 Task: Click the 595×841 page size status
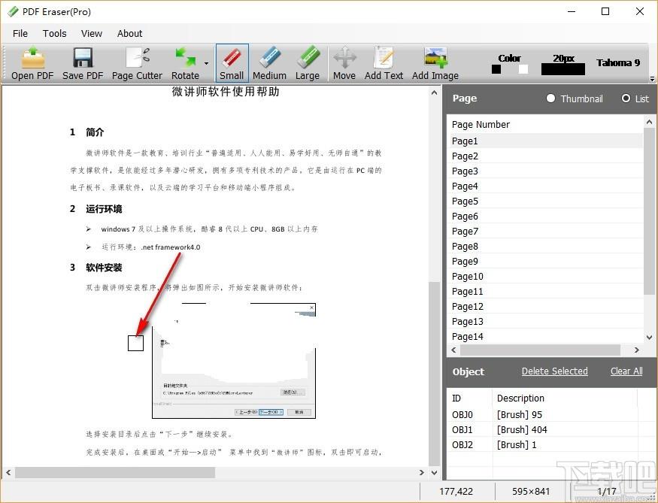pos(530,492)
